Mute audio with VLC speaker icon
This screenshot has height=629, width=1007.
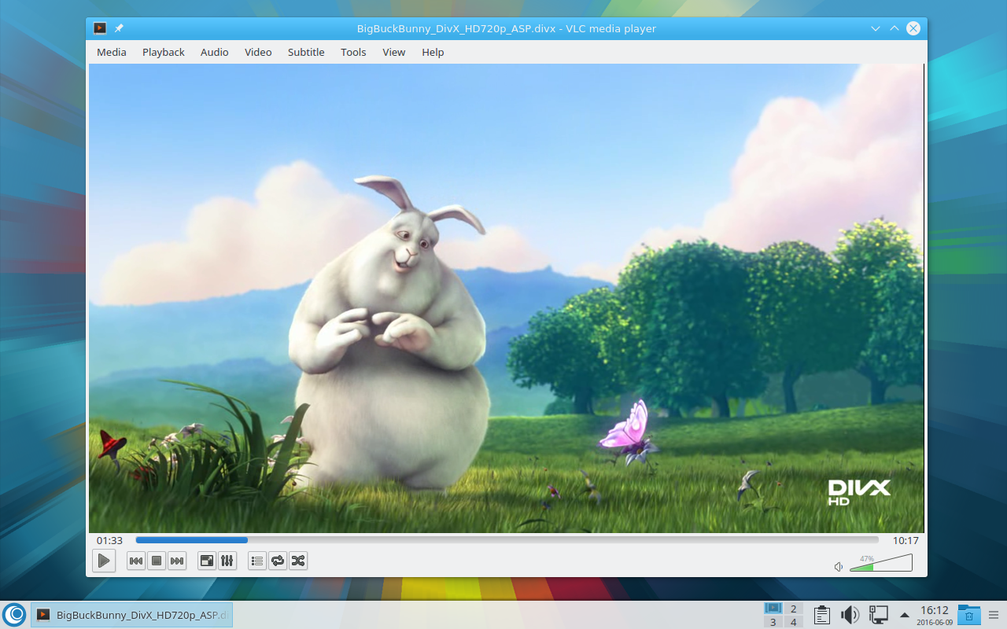(x=839, y=566)
